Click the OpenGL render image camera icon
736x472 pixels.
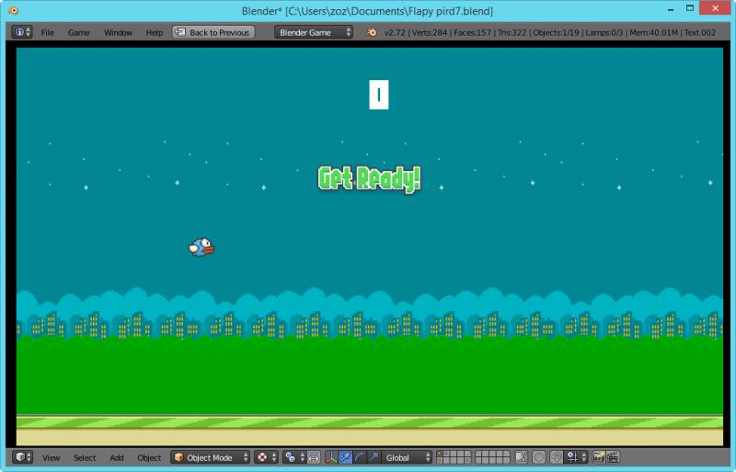pos(599,457)
